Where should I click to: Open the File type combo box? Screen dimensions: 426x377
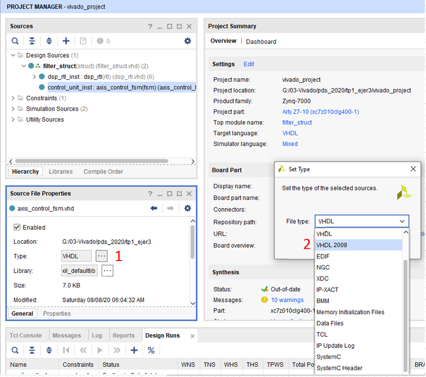(x=362, y=221)
